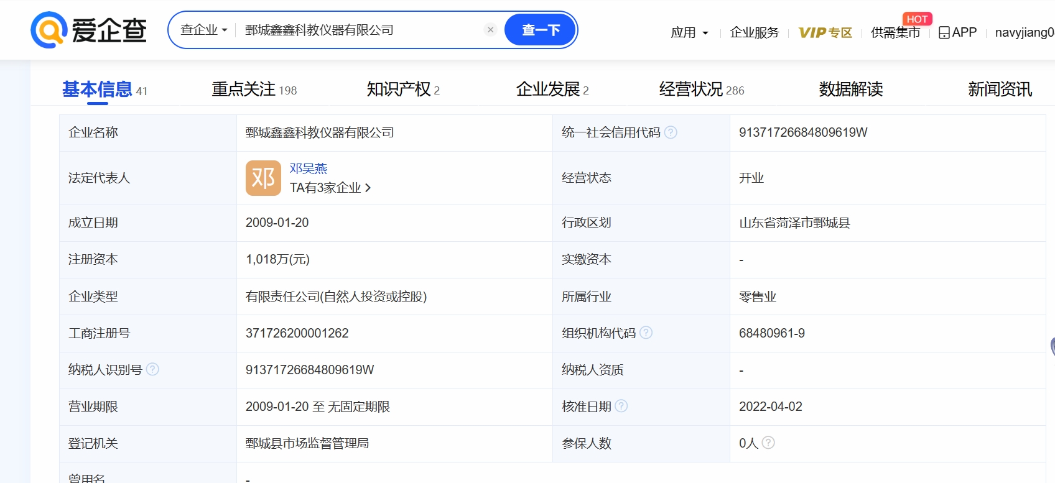The height and width of the screenshot is (483, 1055).
Task: Open the 查企业 search type dropdown
Action: (203, 30)
